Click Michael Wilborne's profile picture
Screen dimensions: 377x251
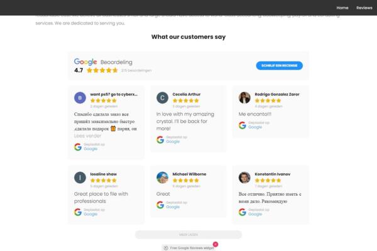tap(162, 177)
